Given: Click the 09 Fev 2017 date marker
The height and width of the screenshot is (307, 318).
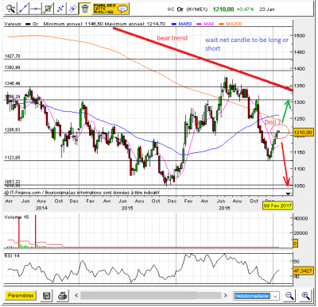Looking at the screenshot, I should (x=277, y=205).
